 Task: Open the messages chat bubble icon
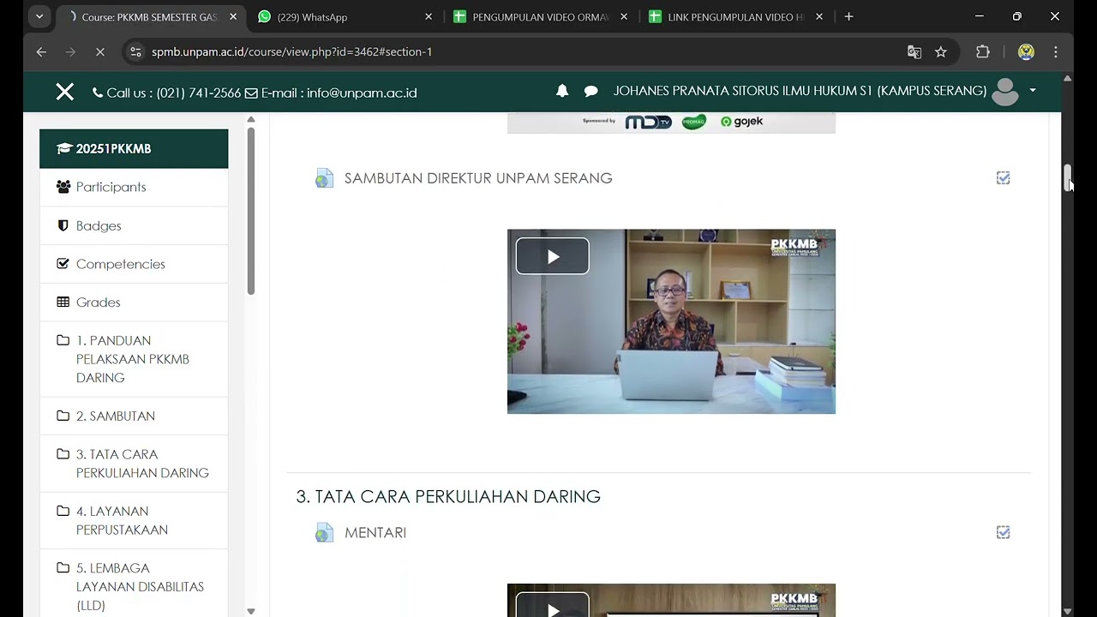click(591, 91)
